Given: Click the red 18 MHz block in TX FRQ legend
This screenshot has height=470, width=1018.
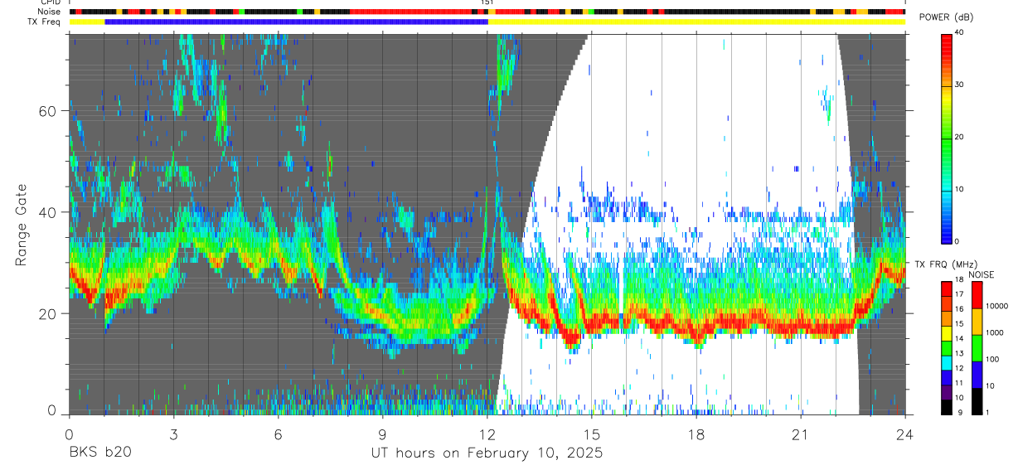Looking at the screenshot, I should click(x=947, y=288).
